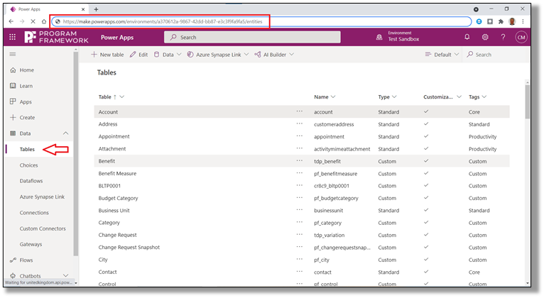Open more options for Business Unit row
This screenshot has width=544, height=298.
[300, 210]
